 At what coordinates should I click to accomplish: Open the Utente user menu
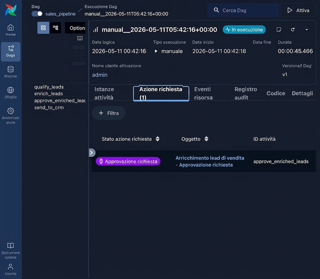11,270
